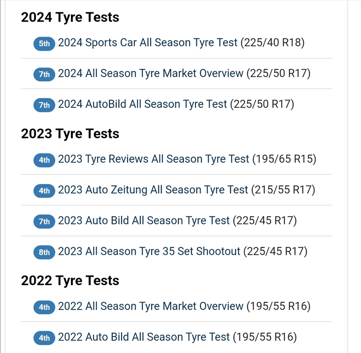Screen dimensions: 361x353
Task: Click 4th badge beside 2023 Tyre Reviews test
Action: [44, 160]
